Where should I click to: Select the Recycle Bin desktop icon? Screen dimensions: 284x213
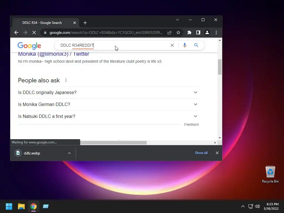(x=270, y=174)
